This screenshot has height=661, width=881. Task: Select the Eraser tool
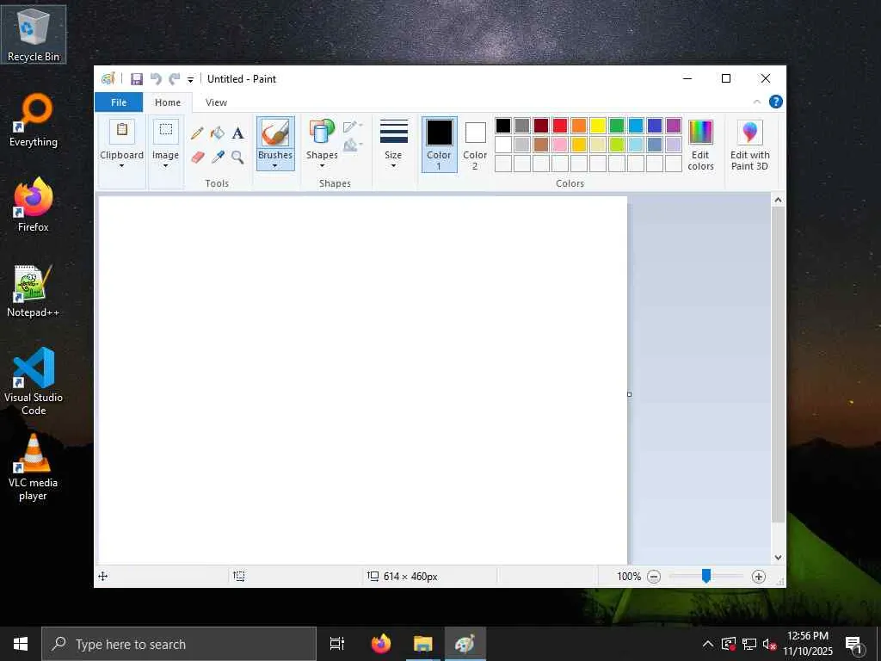197,157
